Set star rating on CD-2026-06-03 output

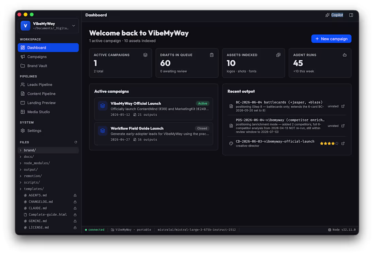(329, 143)
